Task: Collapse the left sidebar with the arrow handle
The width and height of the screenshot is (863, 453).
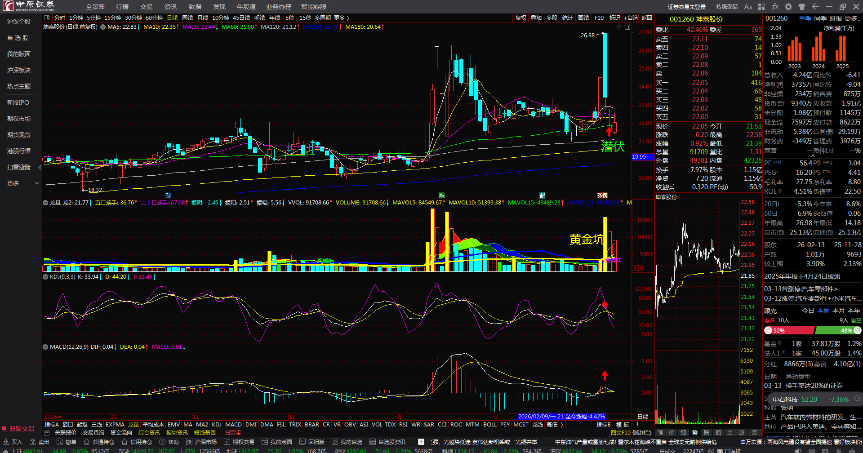Action: [40, 167]
